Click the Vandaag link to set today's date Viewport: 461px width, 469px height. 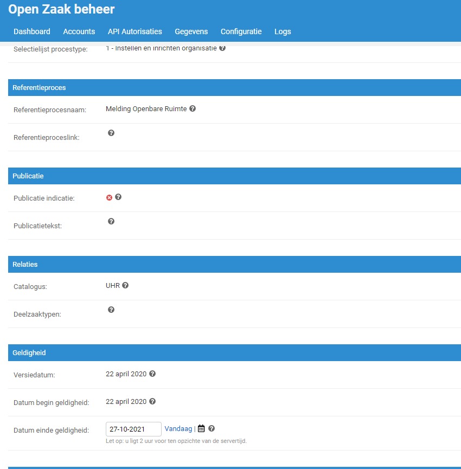(178, 428)
